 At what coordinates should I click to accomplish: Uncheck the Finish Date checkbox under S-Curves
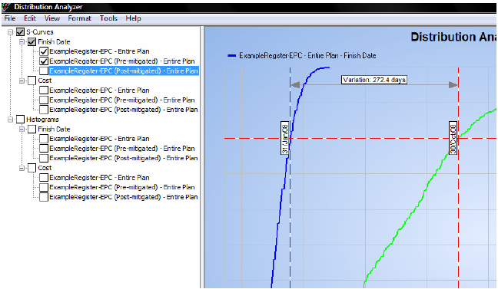point(32,41)
